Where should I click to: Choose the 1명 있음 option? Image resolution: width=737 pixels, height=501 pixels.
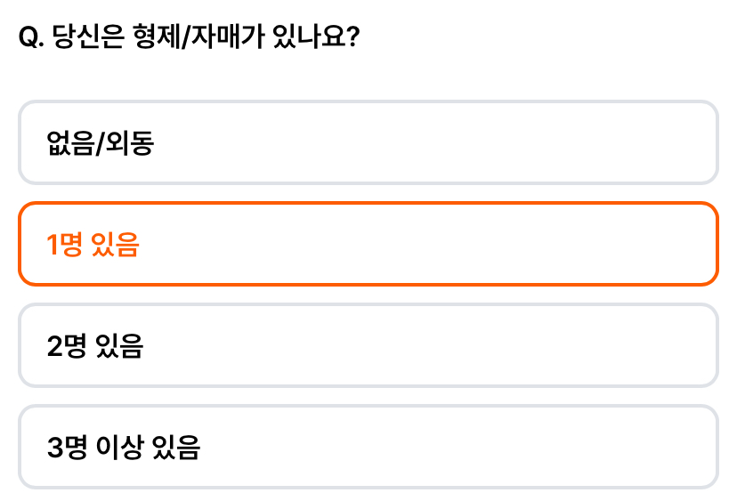368,244
